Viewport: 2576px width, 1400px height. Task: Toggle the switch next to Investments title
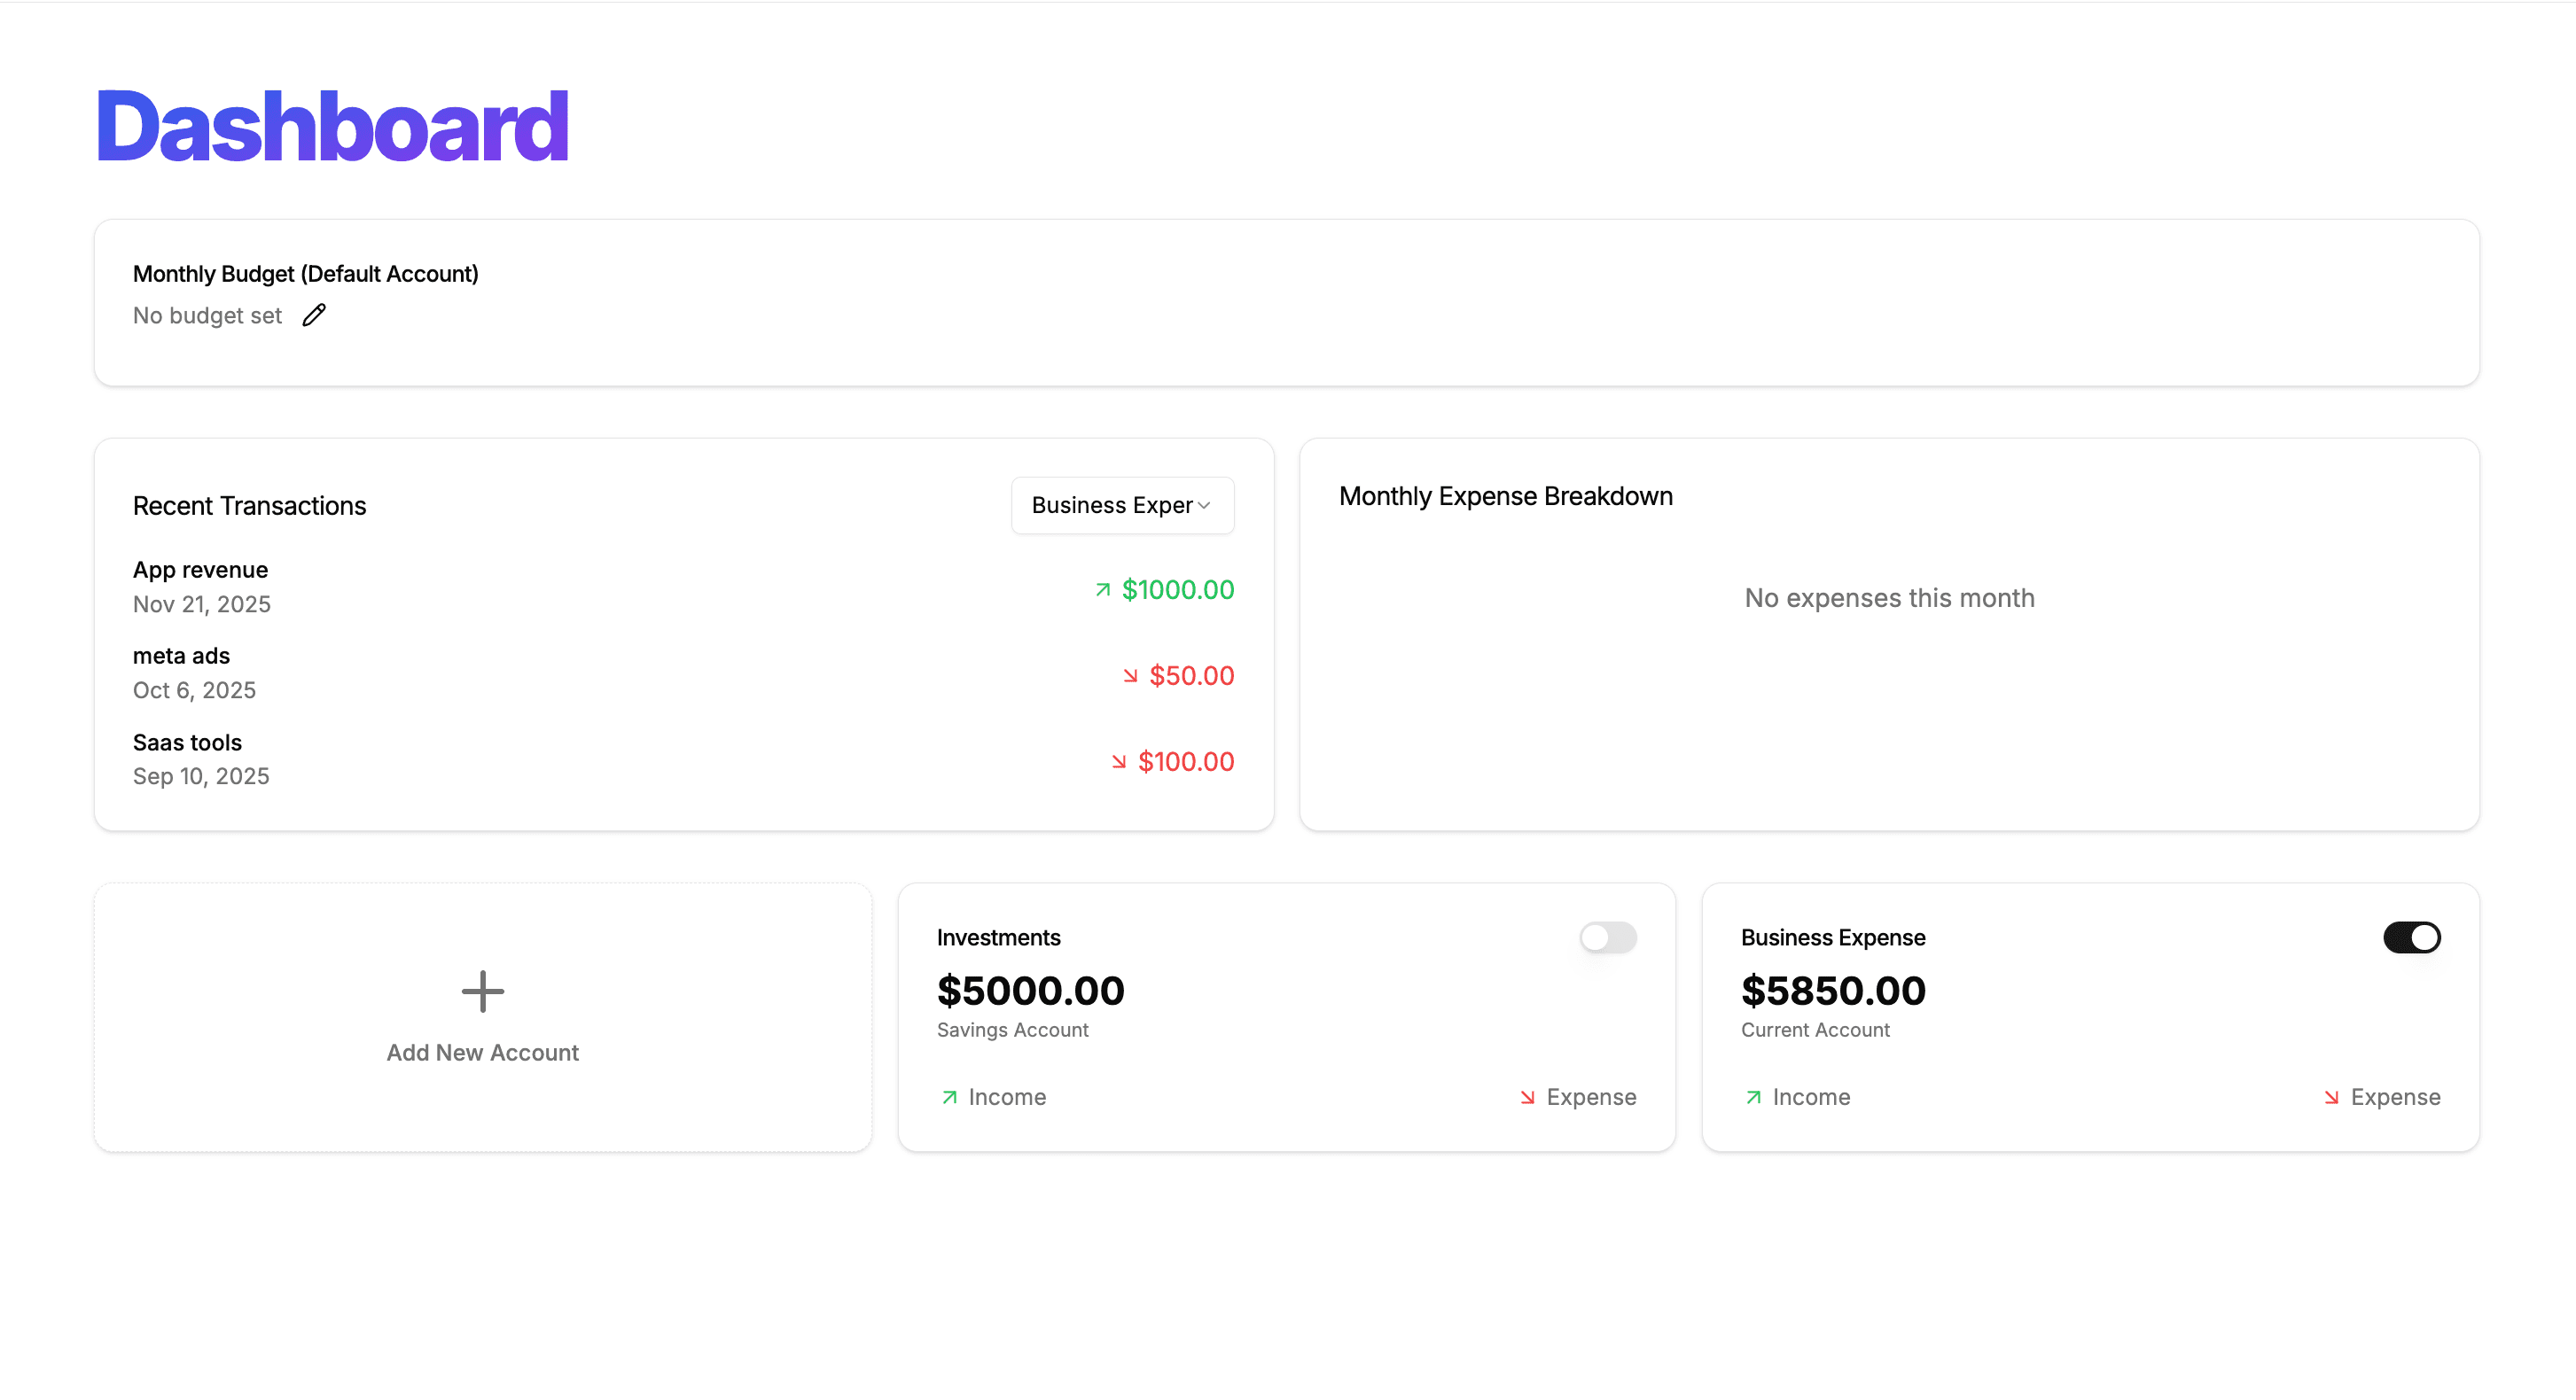coord(1607,937)
